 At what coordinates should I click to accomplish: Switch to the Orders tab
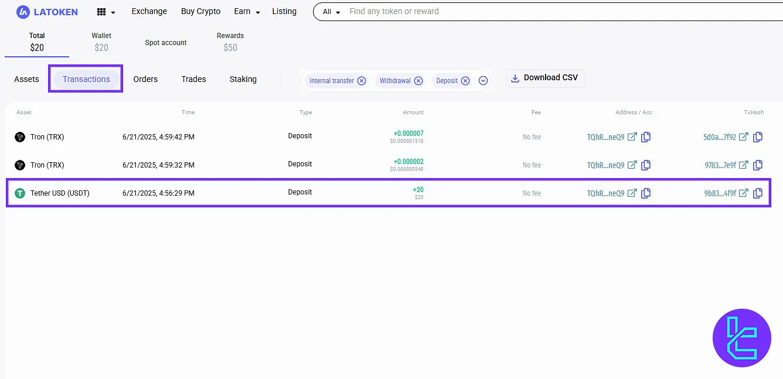coord(145,79)
